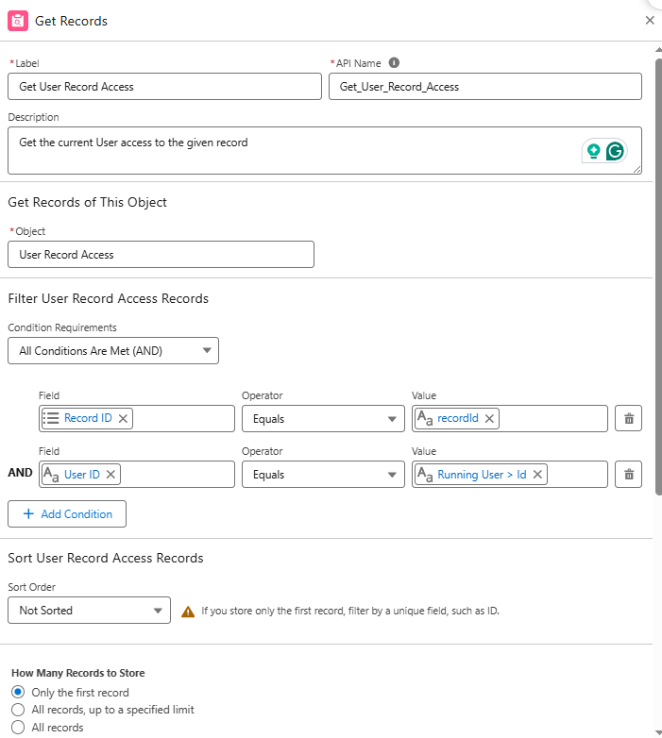Remove the User ID field pill

coord(110,475)
